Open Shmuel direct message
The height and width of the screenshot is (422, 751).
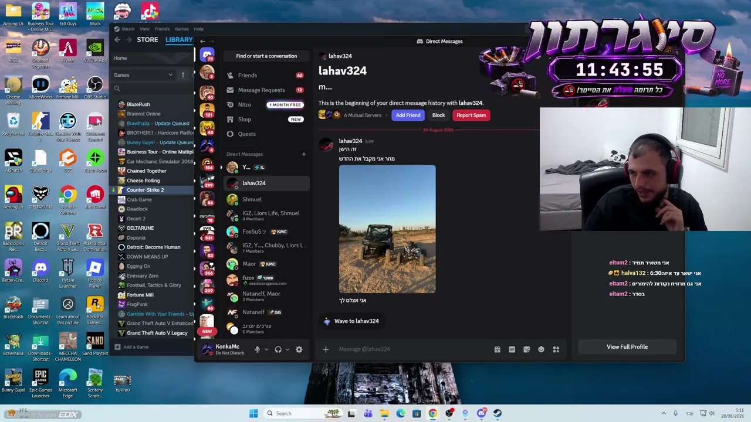(266, 199)
